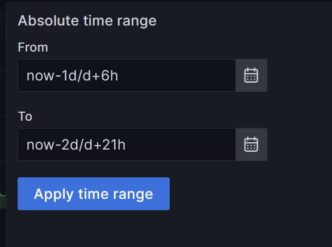Confirm the range with the blue Apply button
Viewport: 332px width, 247px height.
94,194
